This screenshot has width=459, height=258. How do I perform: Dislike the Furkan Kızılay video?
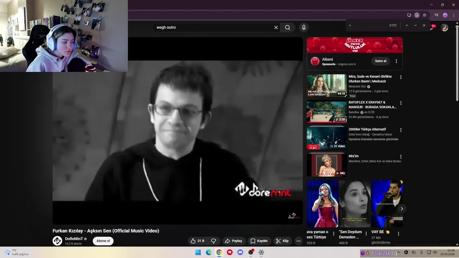[213, 241]
